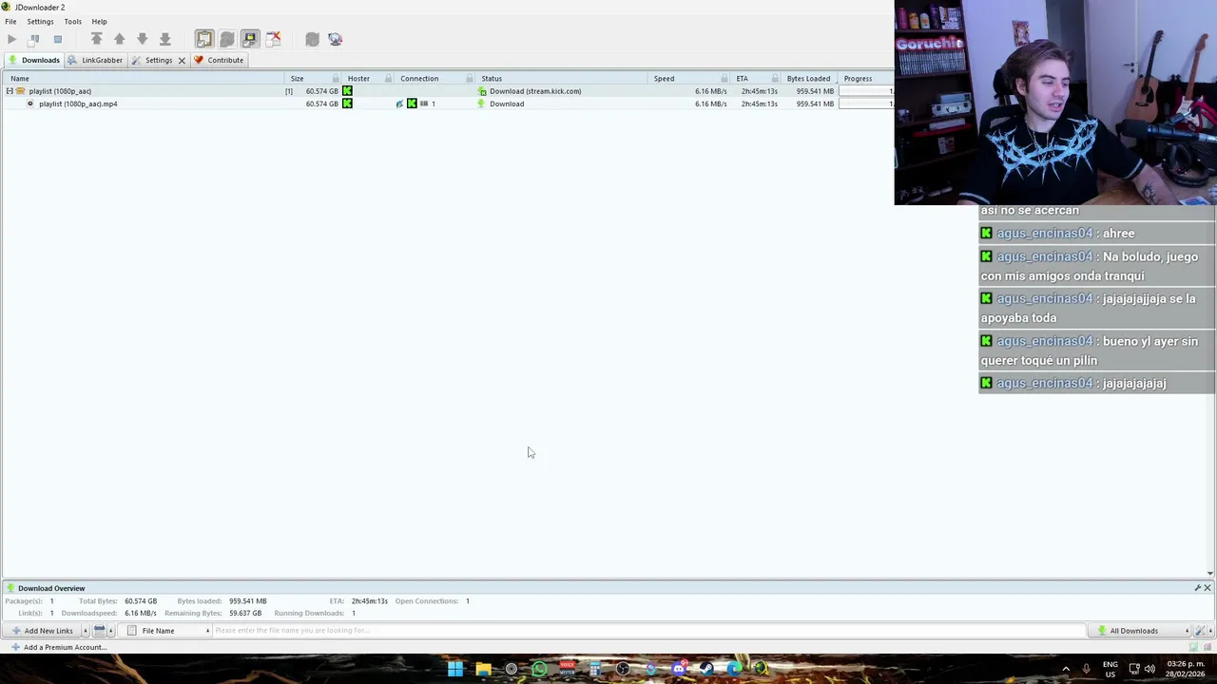Click Kick hoster icon in package row

[347, 91]
